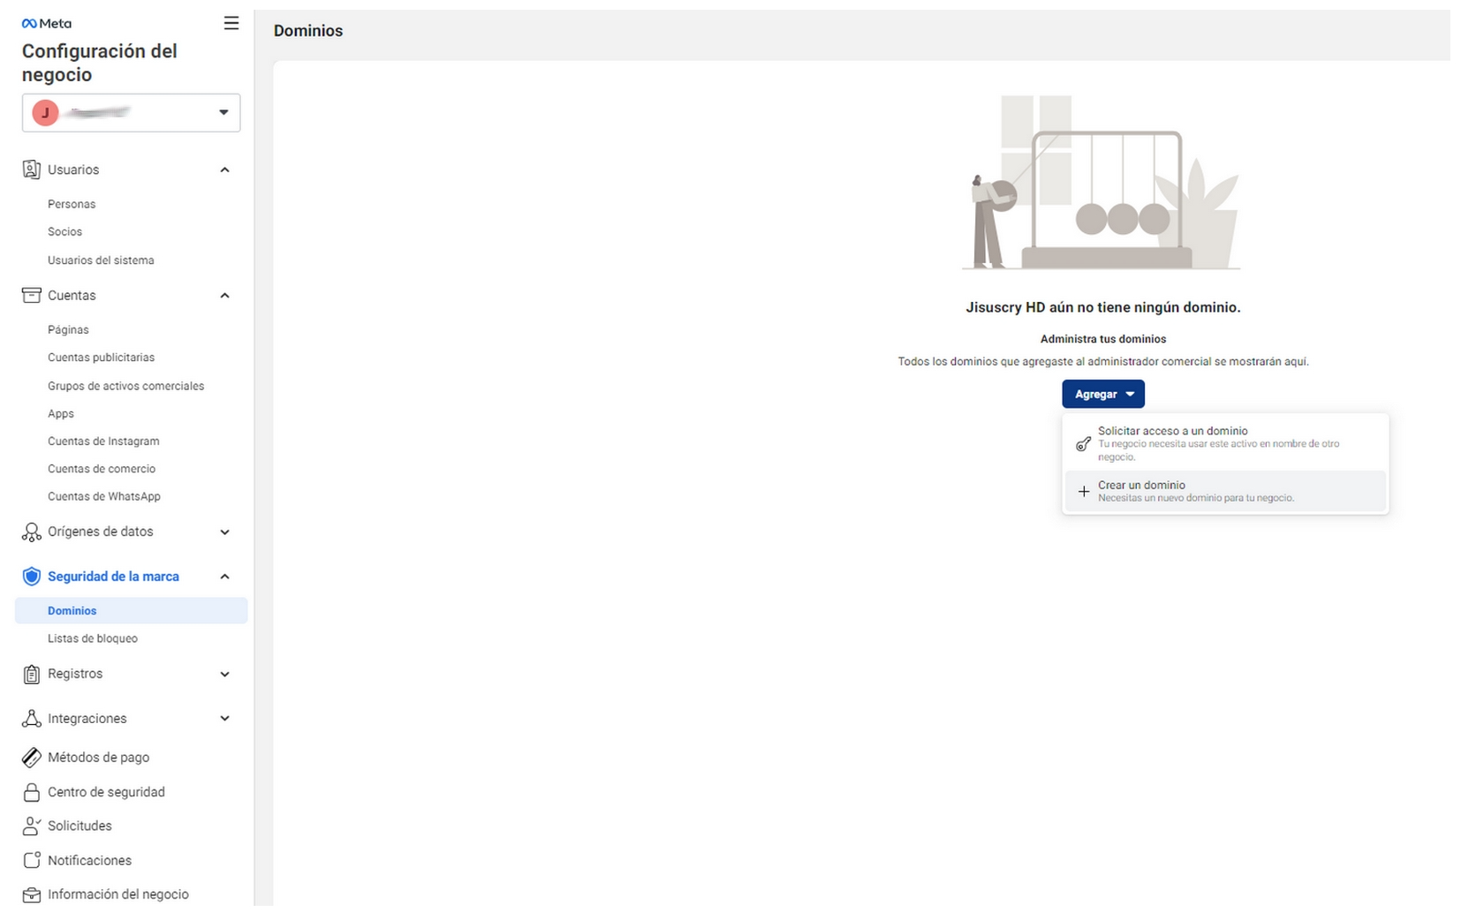Open Centro de seguridad link

coord(106,792)
